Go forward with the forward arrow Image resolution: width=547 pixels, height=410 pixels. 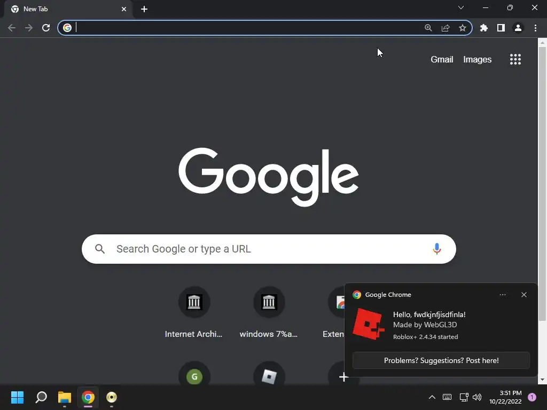pos(29,28)
